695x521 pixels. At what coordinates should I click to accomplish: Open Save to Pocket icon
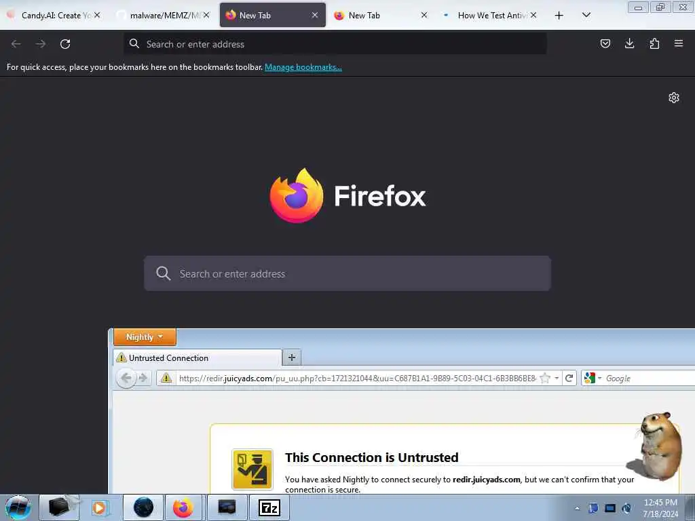tap(605, 43)
